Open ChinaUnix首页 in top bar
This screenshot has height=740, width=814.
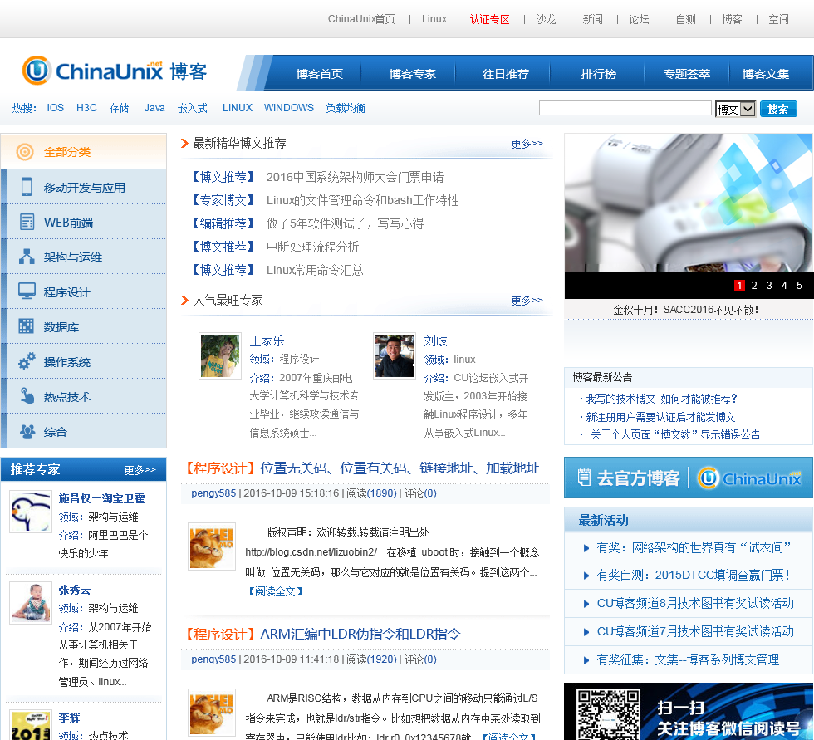[361, 19]
